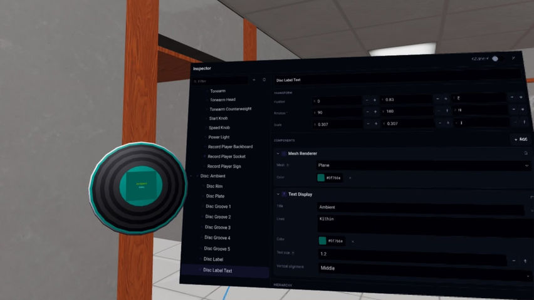
Task: Select Disc: Ambient in the hierarchy
Action: click(x=213, y=176)
